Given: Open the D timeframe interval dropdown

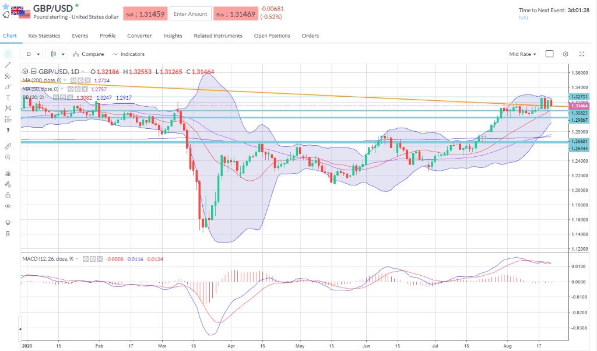Looking at the screenshot, I should coord(31,54).
